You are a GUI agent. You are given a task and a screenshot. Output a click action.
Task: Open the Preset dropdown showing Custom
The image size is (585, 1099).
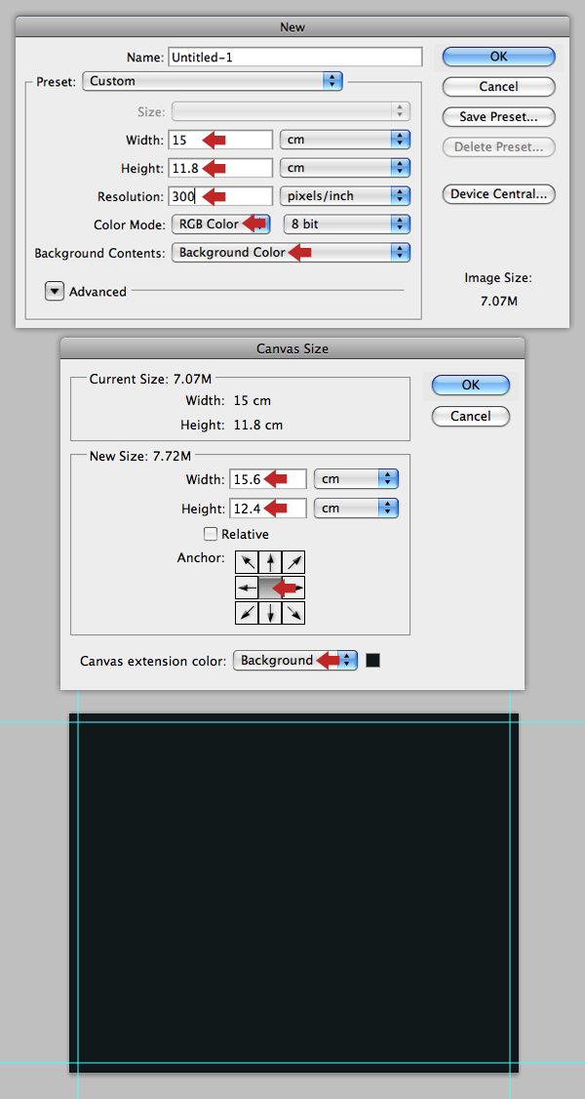(212, 81)
